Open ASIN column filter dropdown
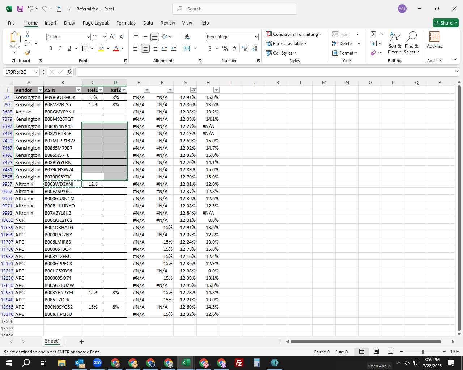Viewport: 463px width, 370px height. pos(78,90)
